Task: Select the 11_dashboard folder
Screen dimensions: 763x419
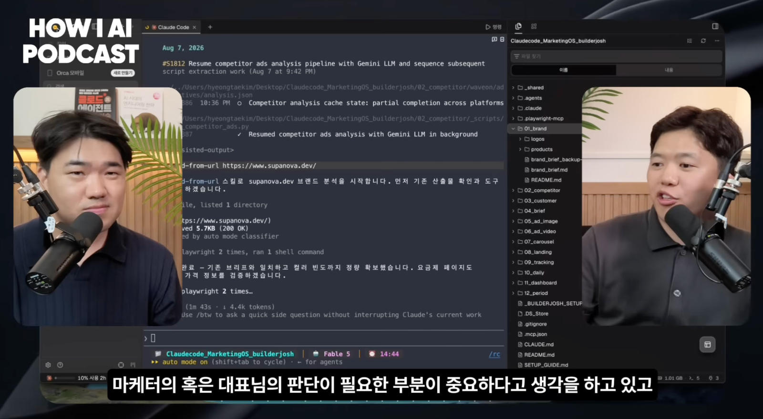Action: click(540, 283)
